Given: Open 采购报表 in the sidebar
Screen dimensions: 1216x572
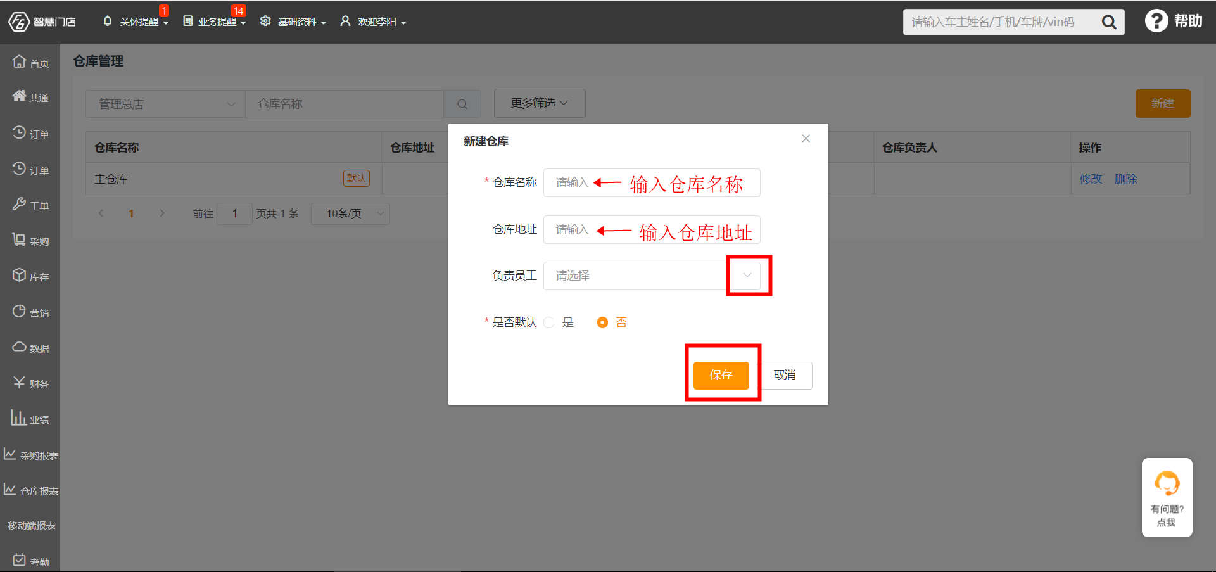Looking at the screenshot, I should pos(30,455).
